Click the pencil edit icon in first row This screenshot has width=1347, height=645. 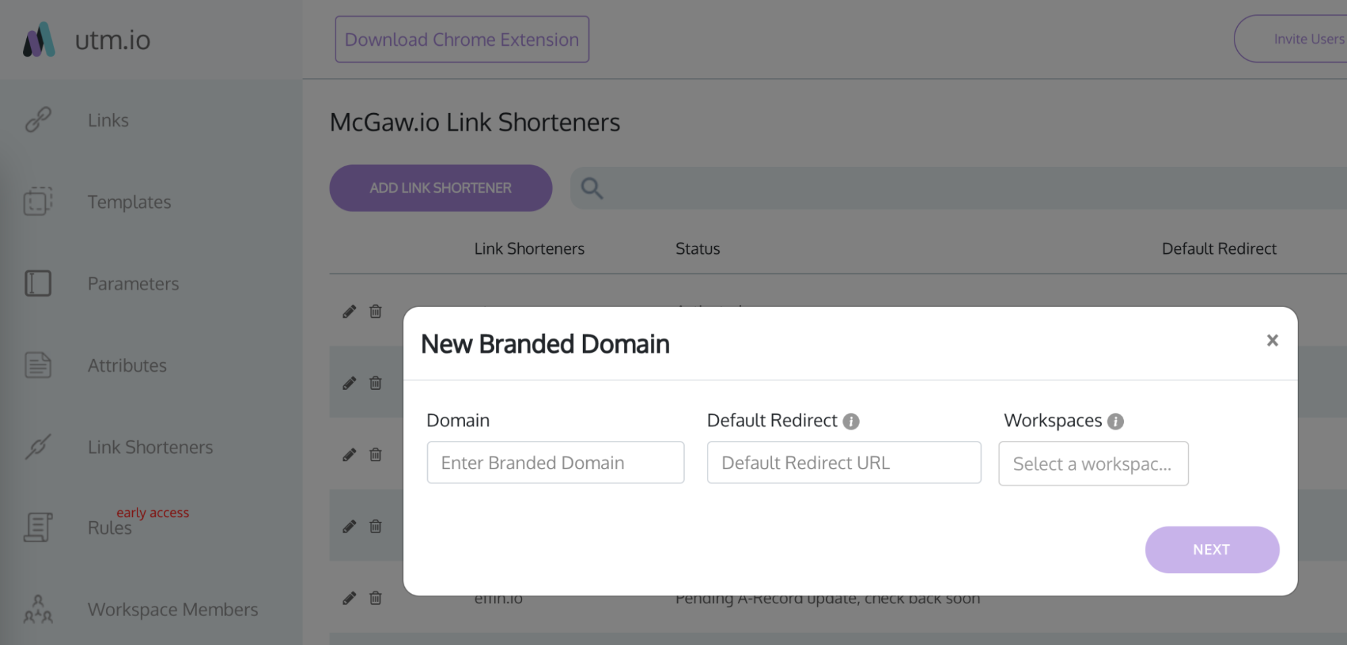pyautogui.click(x=349, y=311)
